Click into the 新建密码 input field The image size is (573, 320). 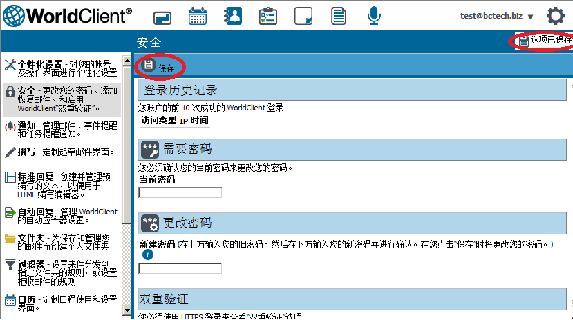[180, 268]
